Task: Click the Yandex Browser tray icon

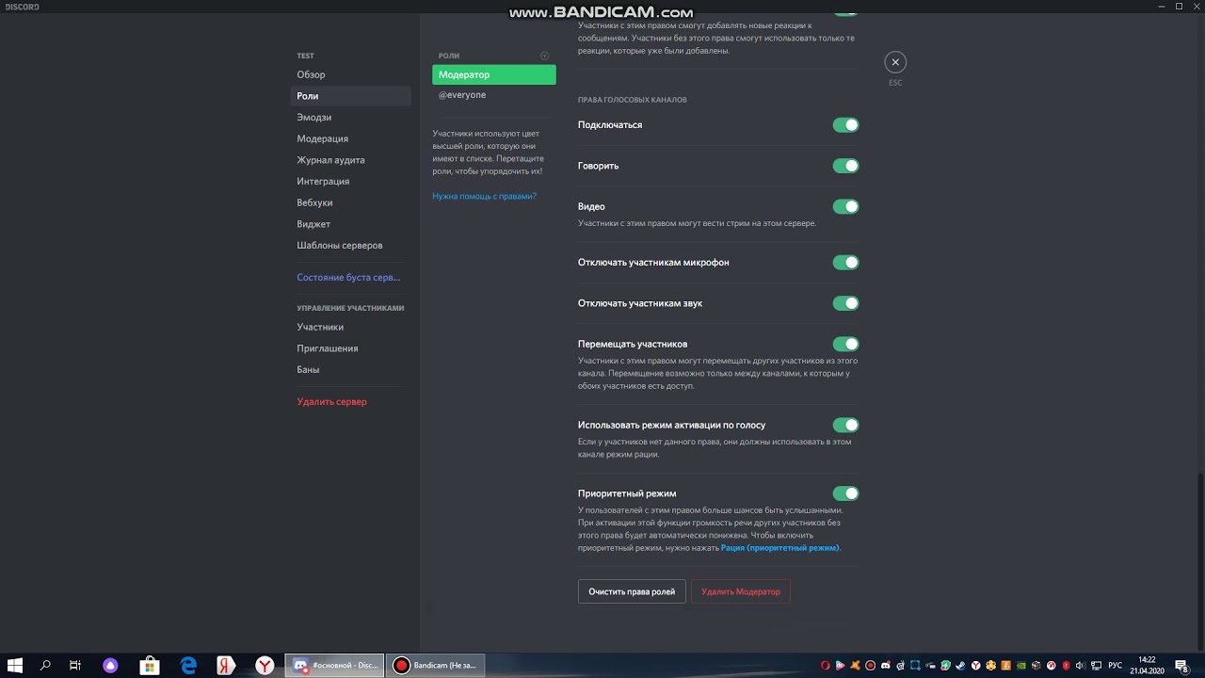Action: 976,666
